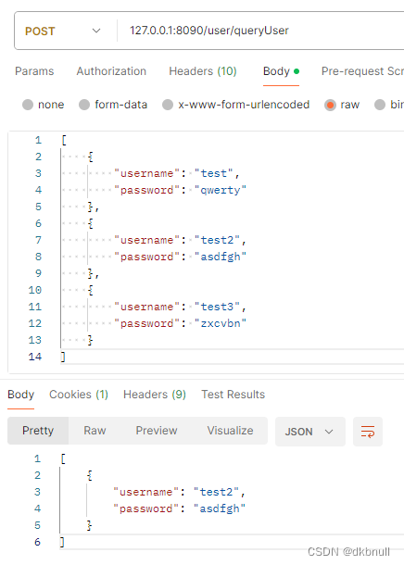The width and height of the screenshot is (404, 565).
Task: Choose x-www-form-urlencoded body type
Action: click(168, 105)
